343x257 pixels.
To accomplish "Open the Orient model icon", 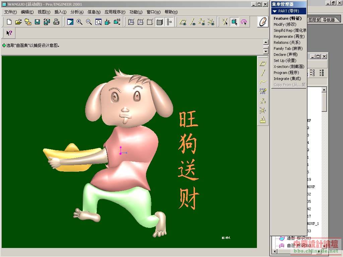I will click(108, 22).
